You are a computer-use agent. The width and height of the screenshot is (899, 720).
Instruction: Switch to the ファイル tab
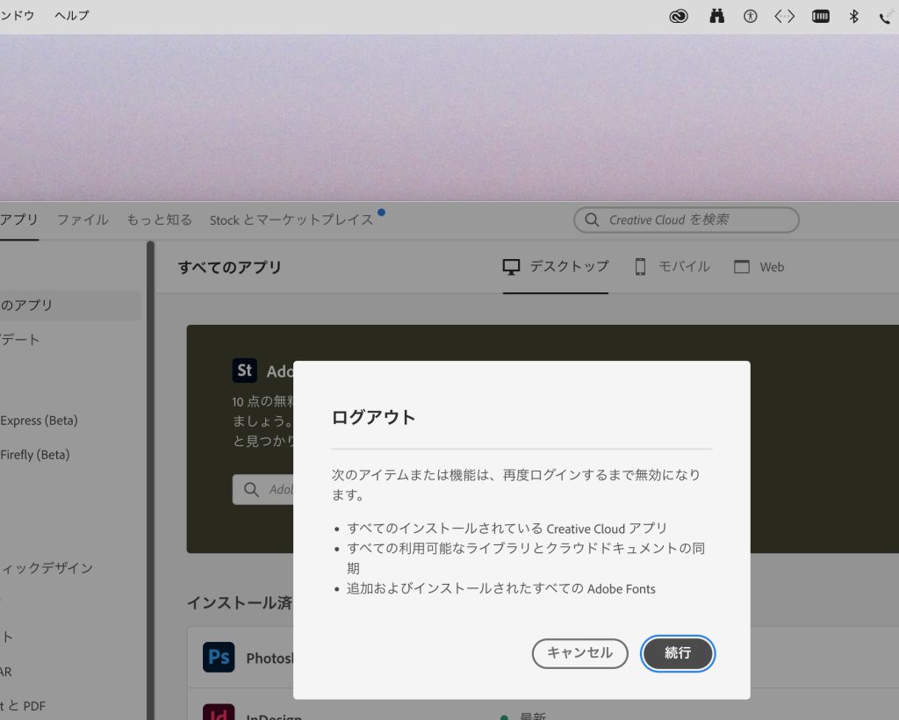[83, 220]
